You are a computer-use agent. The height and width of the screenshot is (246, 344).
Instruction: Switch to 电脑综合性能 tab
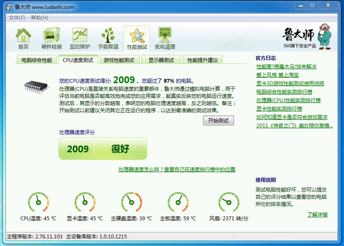[x=37, y=60]
